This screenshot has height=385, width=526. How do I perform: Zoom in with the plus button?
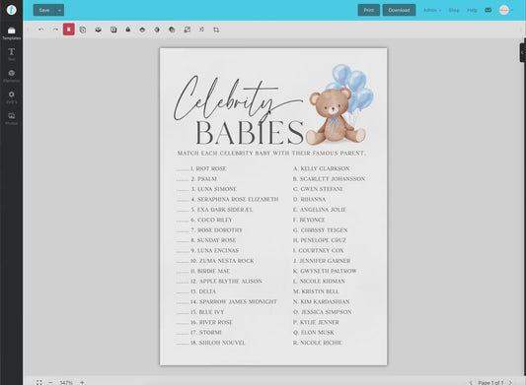(x=82, y=382)
